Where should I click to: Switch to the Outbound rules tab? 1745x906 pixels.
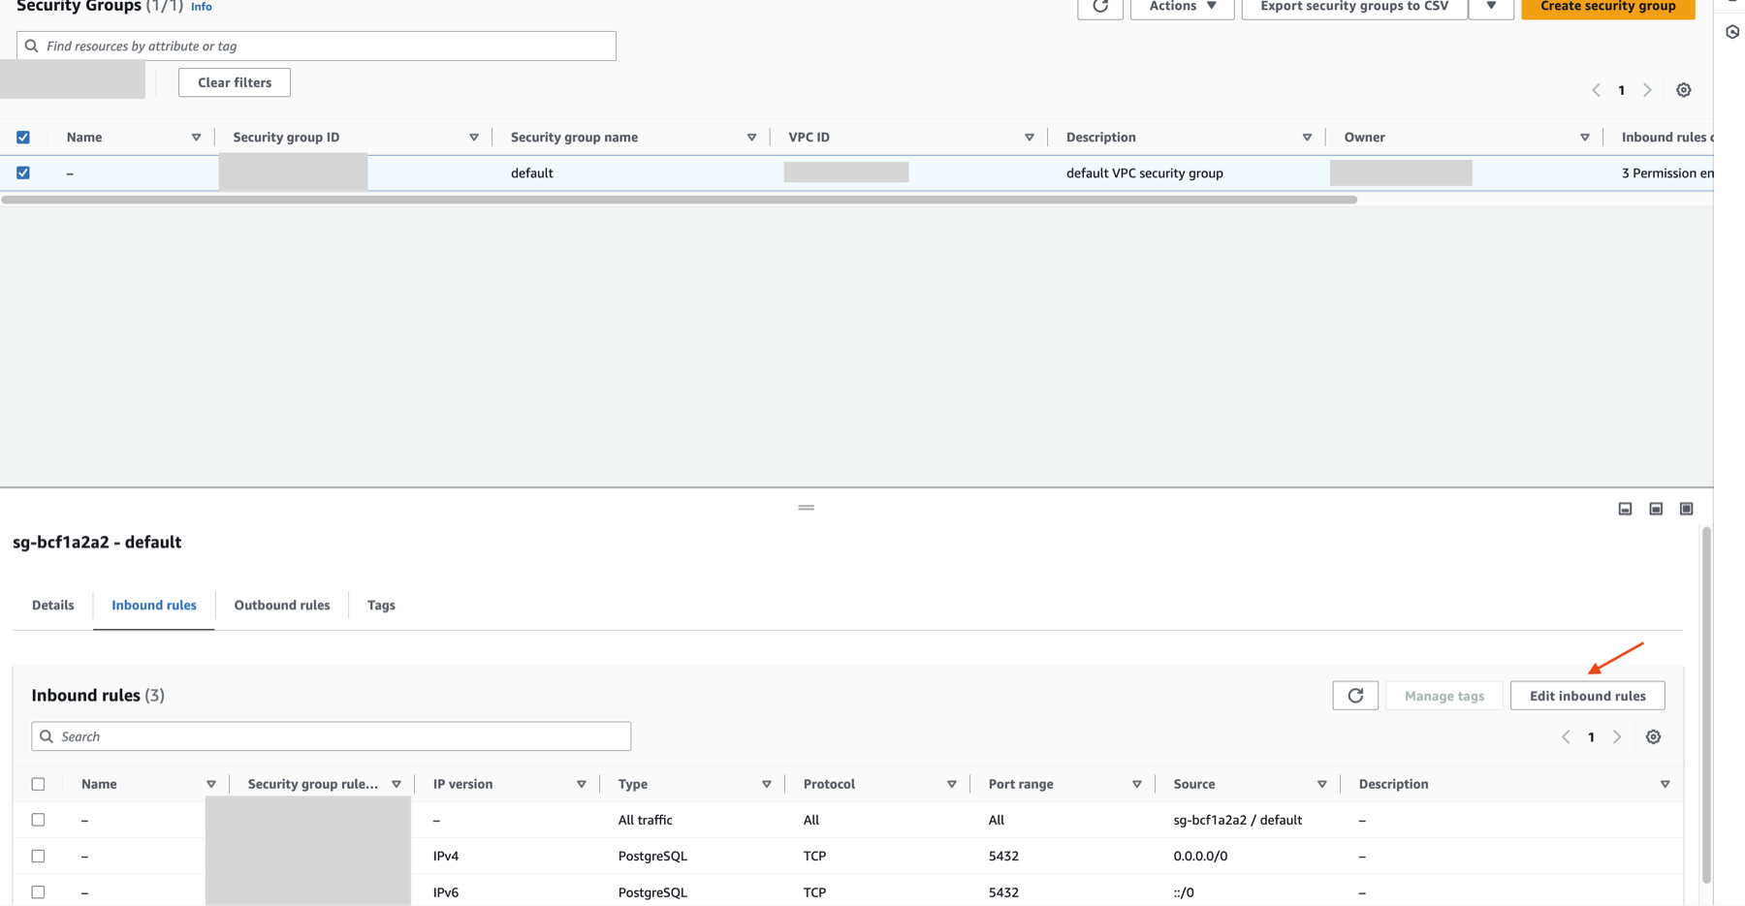click(x=281, y=605)
